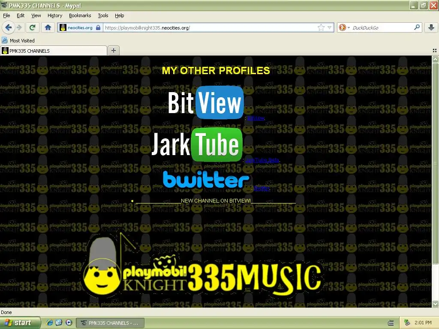Image resolution: width=439 pixels, height=329 pixels.
Task: Restore down the Mypal window
Action: 424,5
